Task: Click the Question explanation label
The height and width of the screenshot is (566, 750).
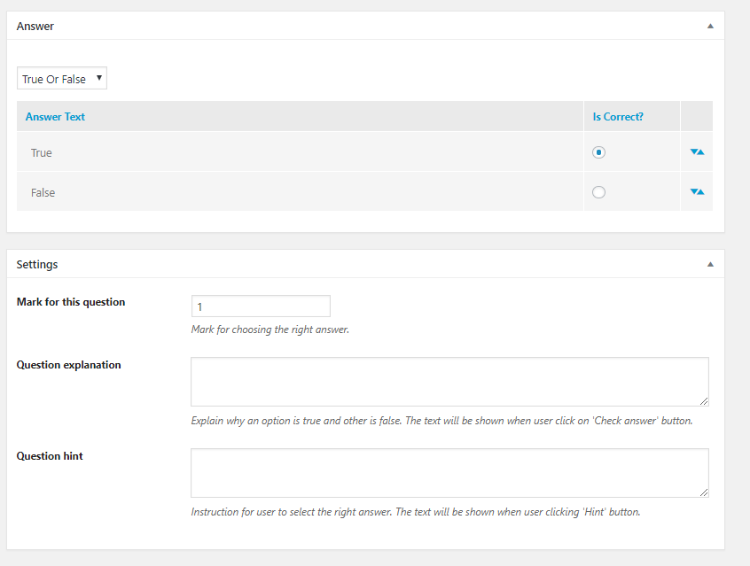Action: 69,365
